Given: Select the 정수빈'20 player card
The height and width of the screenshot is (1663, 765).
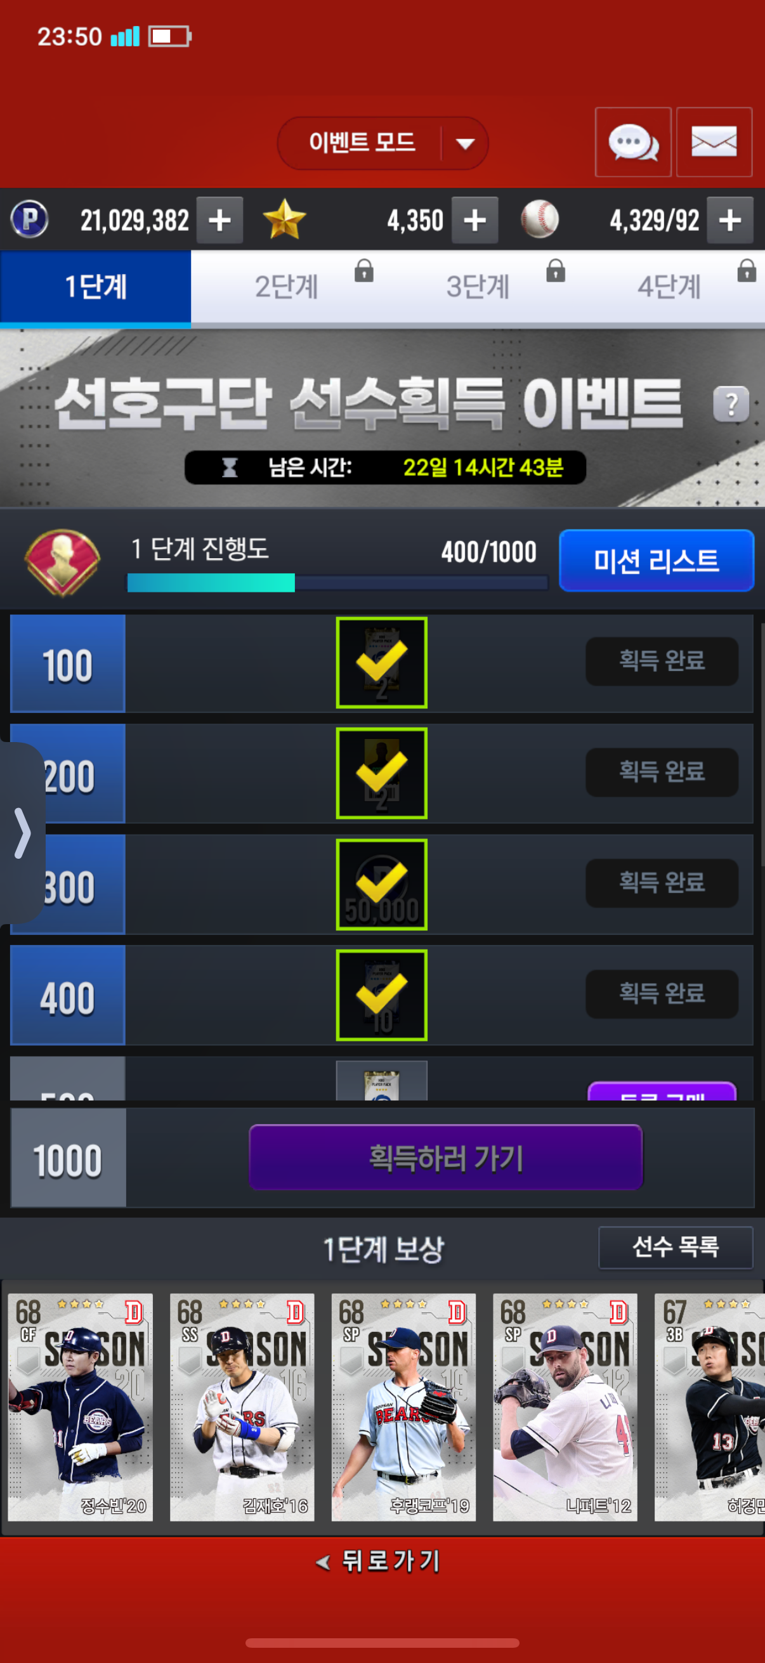Looking at the screenshot, I should coord(80,1407).
